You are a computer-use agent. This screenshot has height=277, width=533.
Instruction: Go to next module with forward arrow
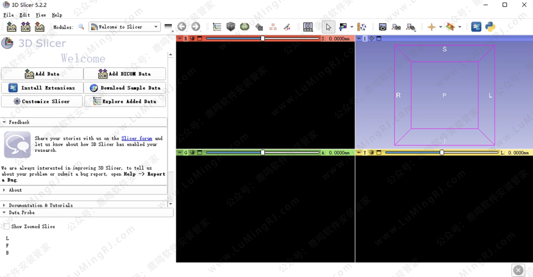pyautogui.click(x=196, y=27)
